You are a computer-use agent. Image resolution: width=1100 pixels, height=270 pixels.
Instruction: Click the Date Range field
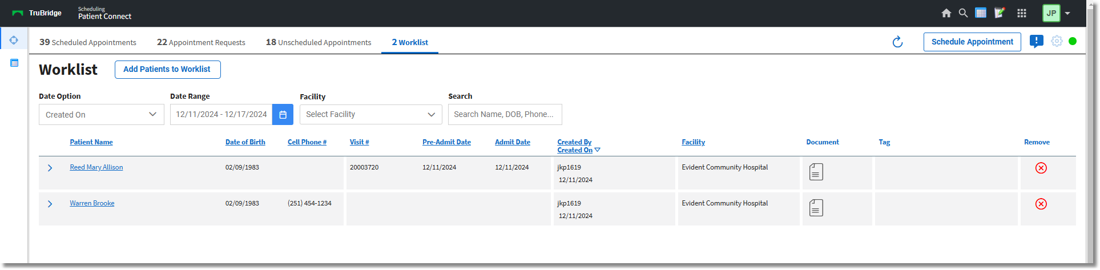click(x=221, y=115)
